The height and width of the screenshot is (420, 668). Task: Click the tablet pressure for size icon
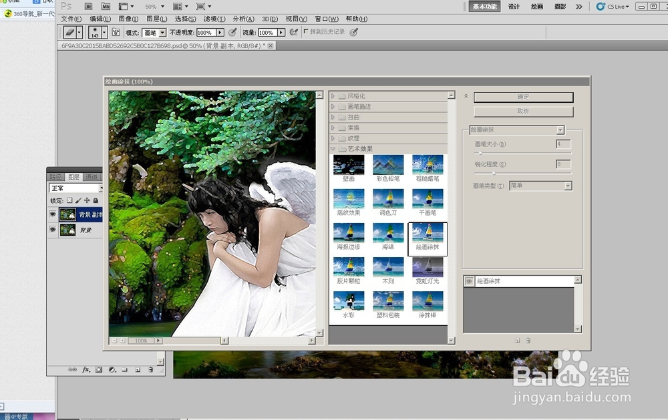[353, 32]
